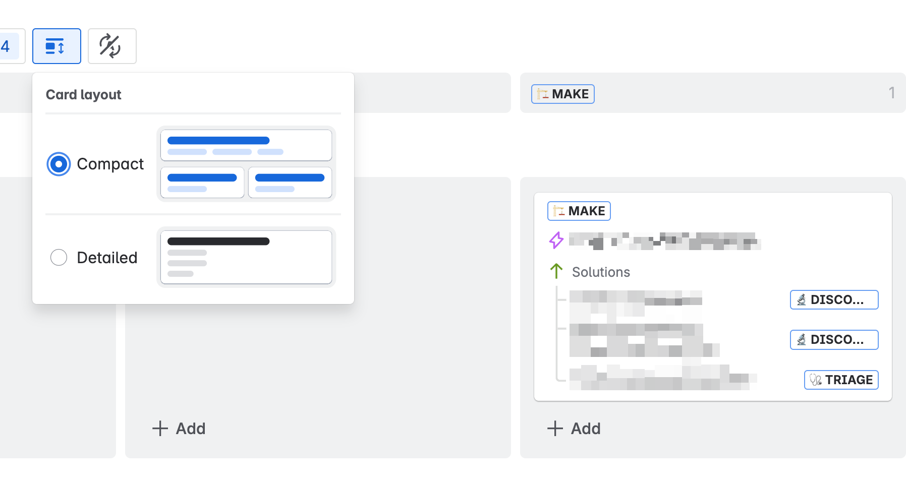Viewport: 906px width, 484px height.
Task: Click the second DISCO... status tag
Action: pos(834,340)
